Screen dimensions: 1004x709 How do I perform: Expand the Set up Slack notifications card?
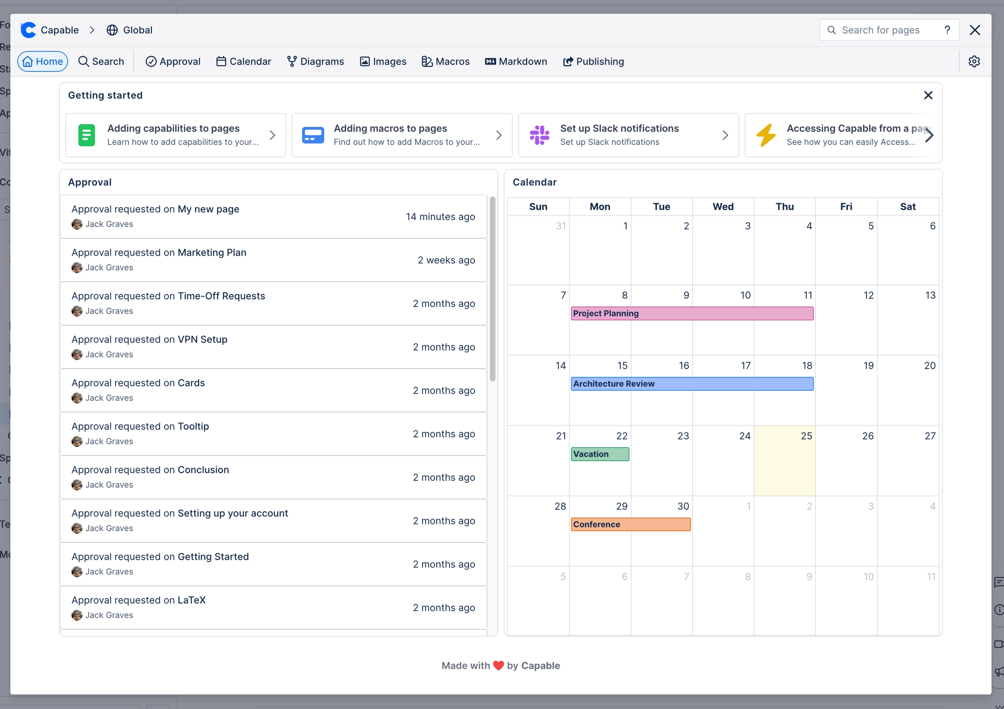click(x=725, y=135)
